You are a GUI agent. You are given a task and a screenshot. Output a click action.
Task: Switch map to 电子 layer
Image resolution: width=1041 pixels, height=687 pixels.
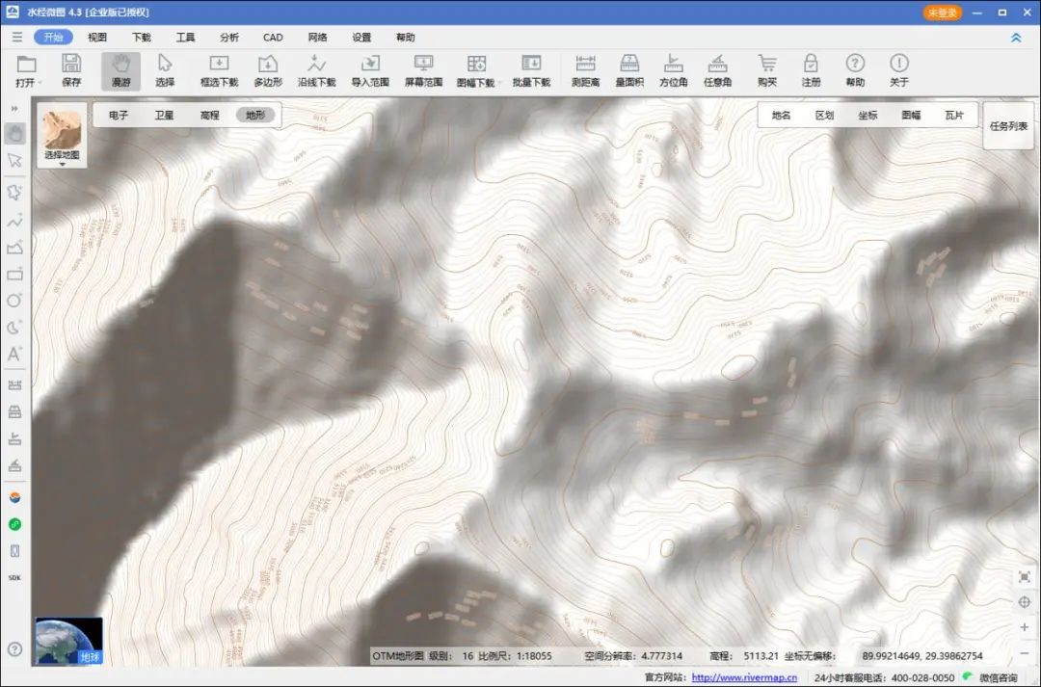119,115
